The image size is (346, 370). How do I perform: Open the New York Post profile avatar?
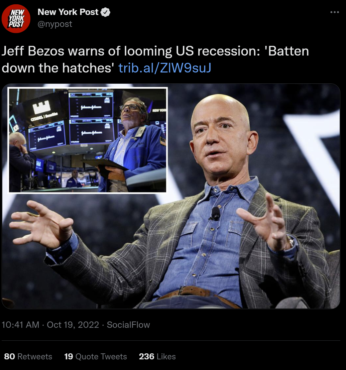tap(16, 18)
